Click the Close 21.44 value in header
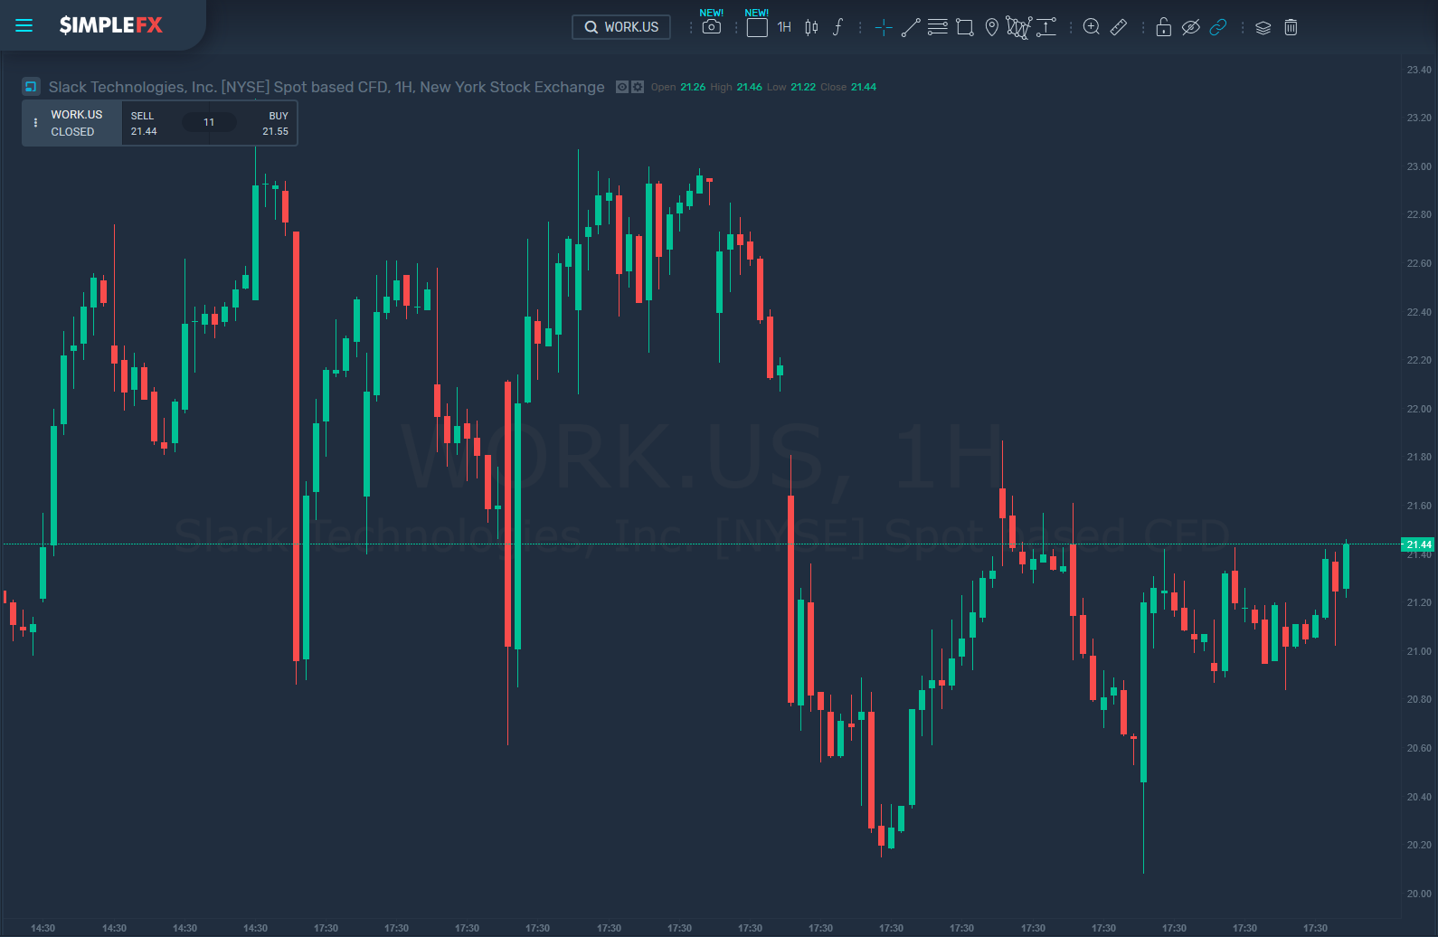 pos(864,87)
